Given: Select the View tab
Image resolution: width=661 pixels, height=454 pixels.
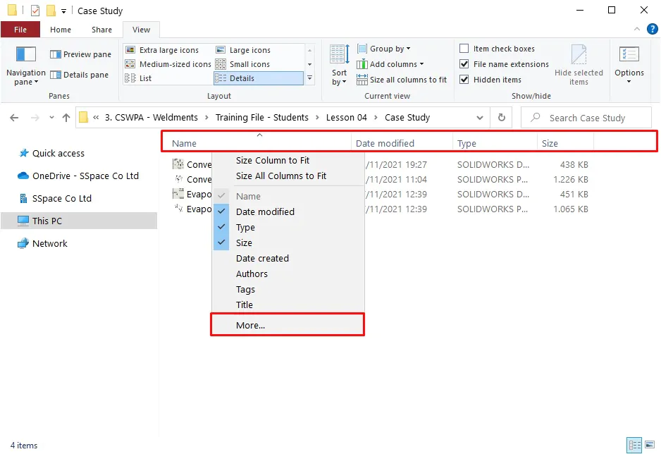Looking at the screenshot, I should tap(141, 30).
